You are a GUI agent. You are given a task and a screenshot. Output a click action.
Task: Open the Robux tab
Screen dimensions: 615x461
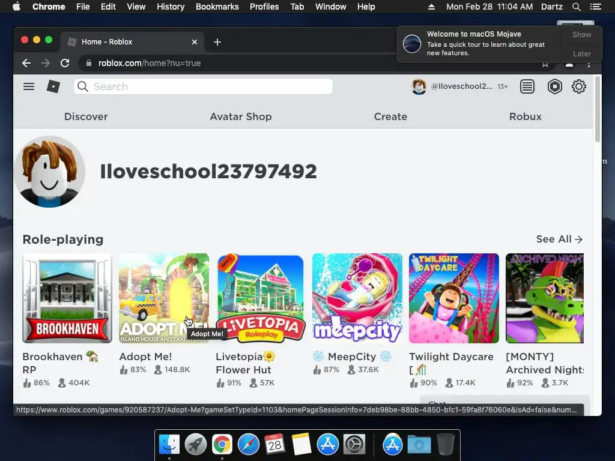tap(525, 116)
